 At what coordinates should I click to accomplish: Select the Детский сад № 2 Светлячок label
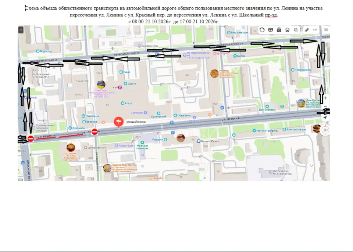282,172
